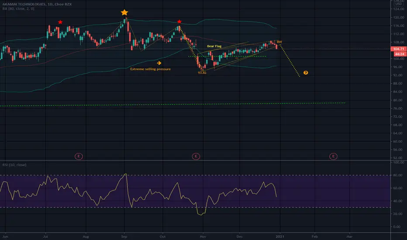
Task: Click 20.00 on the RSI scale
Action: tap(398, 214)
